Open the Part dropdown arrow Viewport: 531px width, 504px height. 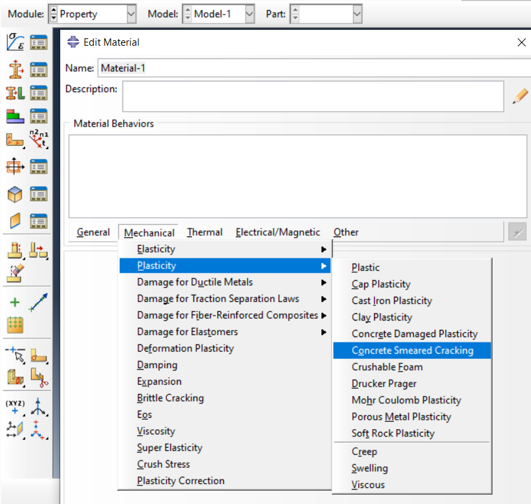358,14
